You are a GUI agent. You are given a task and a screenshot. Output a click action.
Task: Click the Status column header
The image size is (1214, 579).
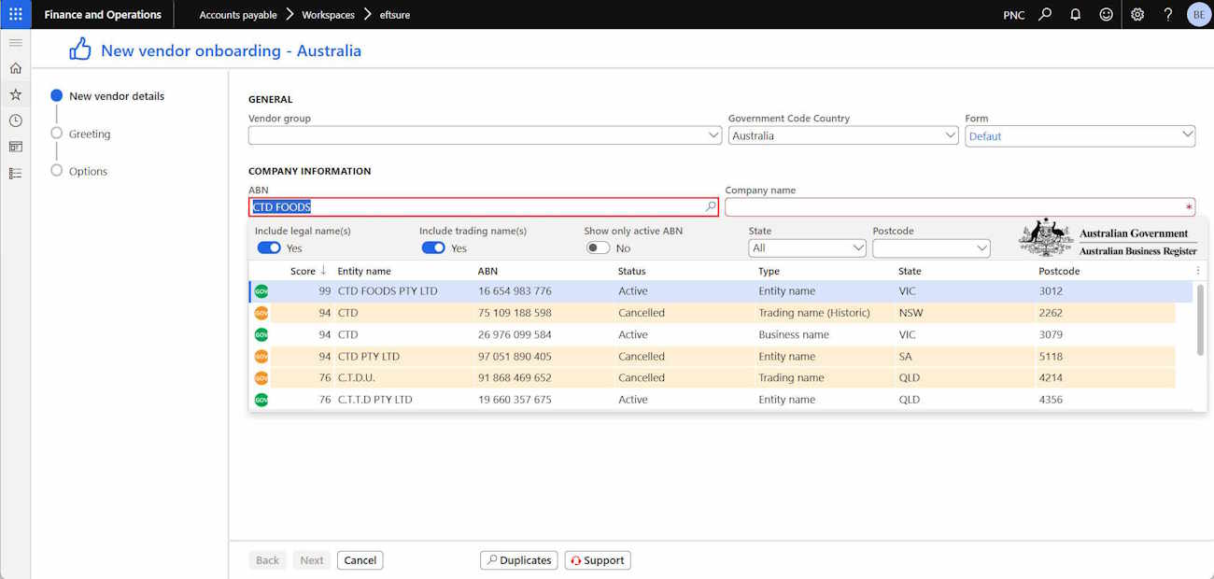tap(632, 271)
